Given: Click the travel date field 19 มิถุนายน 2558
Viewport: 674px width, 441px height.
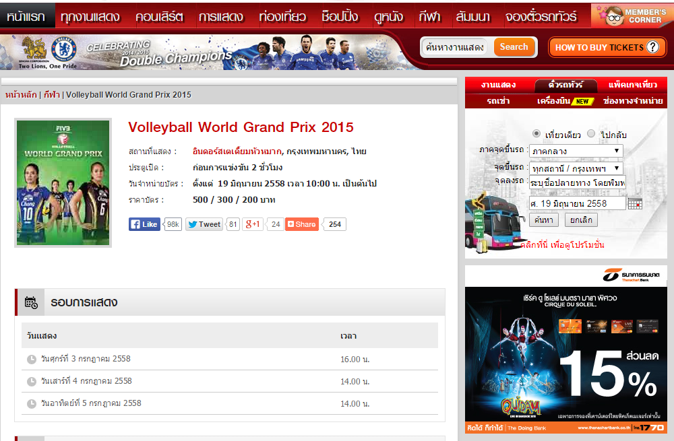Looking at the screenshot, I should (578, 203).
